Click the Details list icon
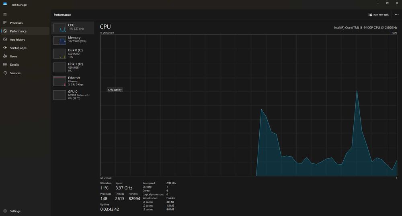 pyautogui.click(x=5, y=65)
